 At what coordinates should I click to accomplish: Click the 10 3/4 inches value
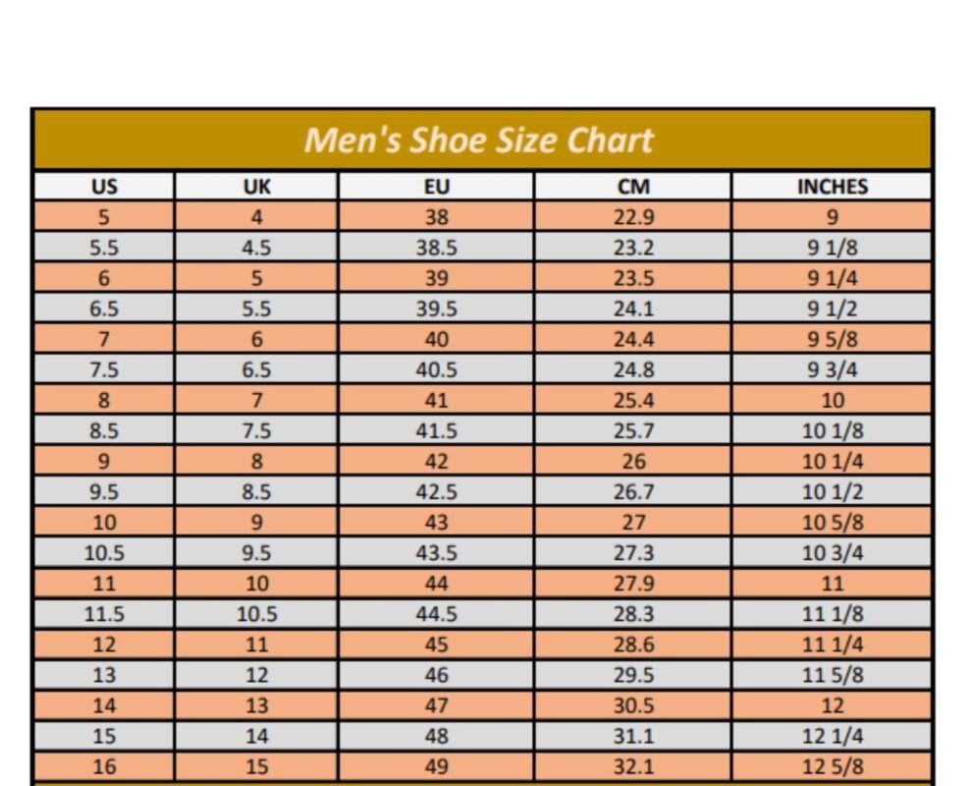pos(832,552)
